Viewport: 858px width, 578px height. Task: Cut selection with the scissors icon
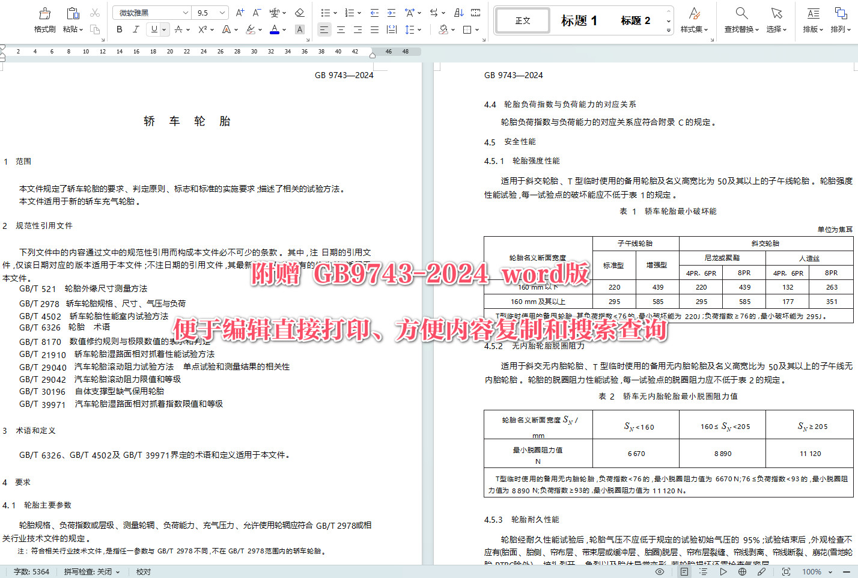tap(94, 12)
